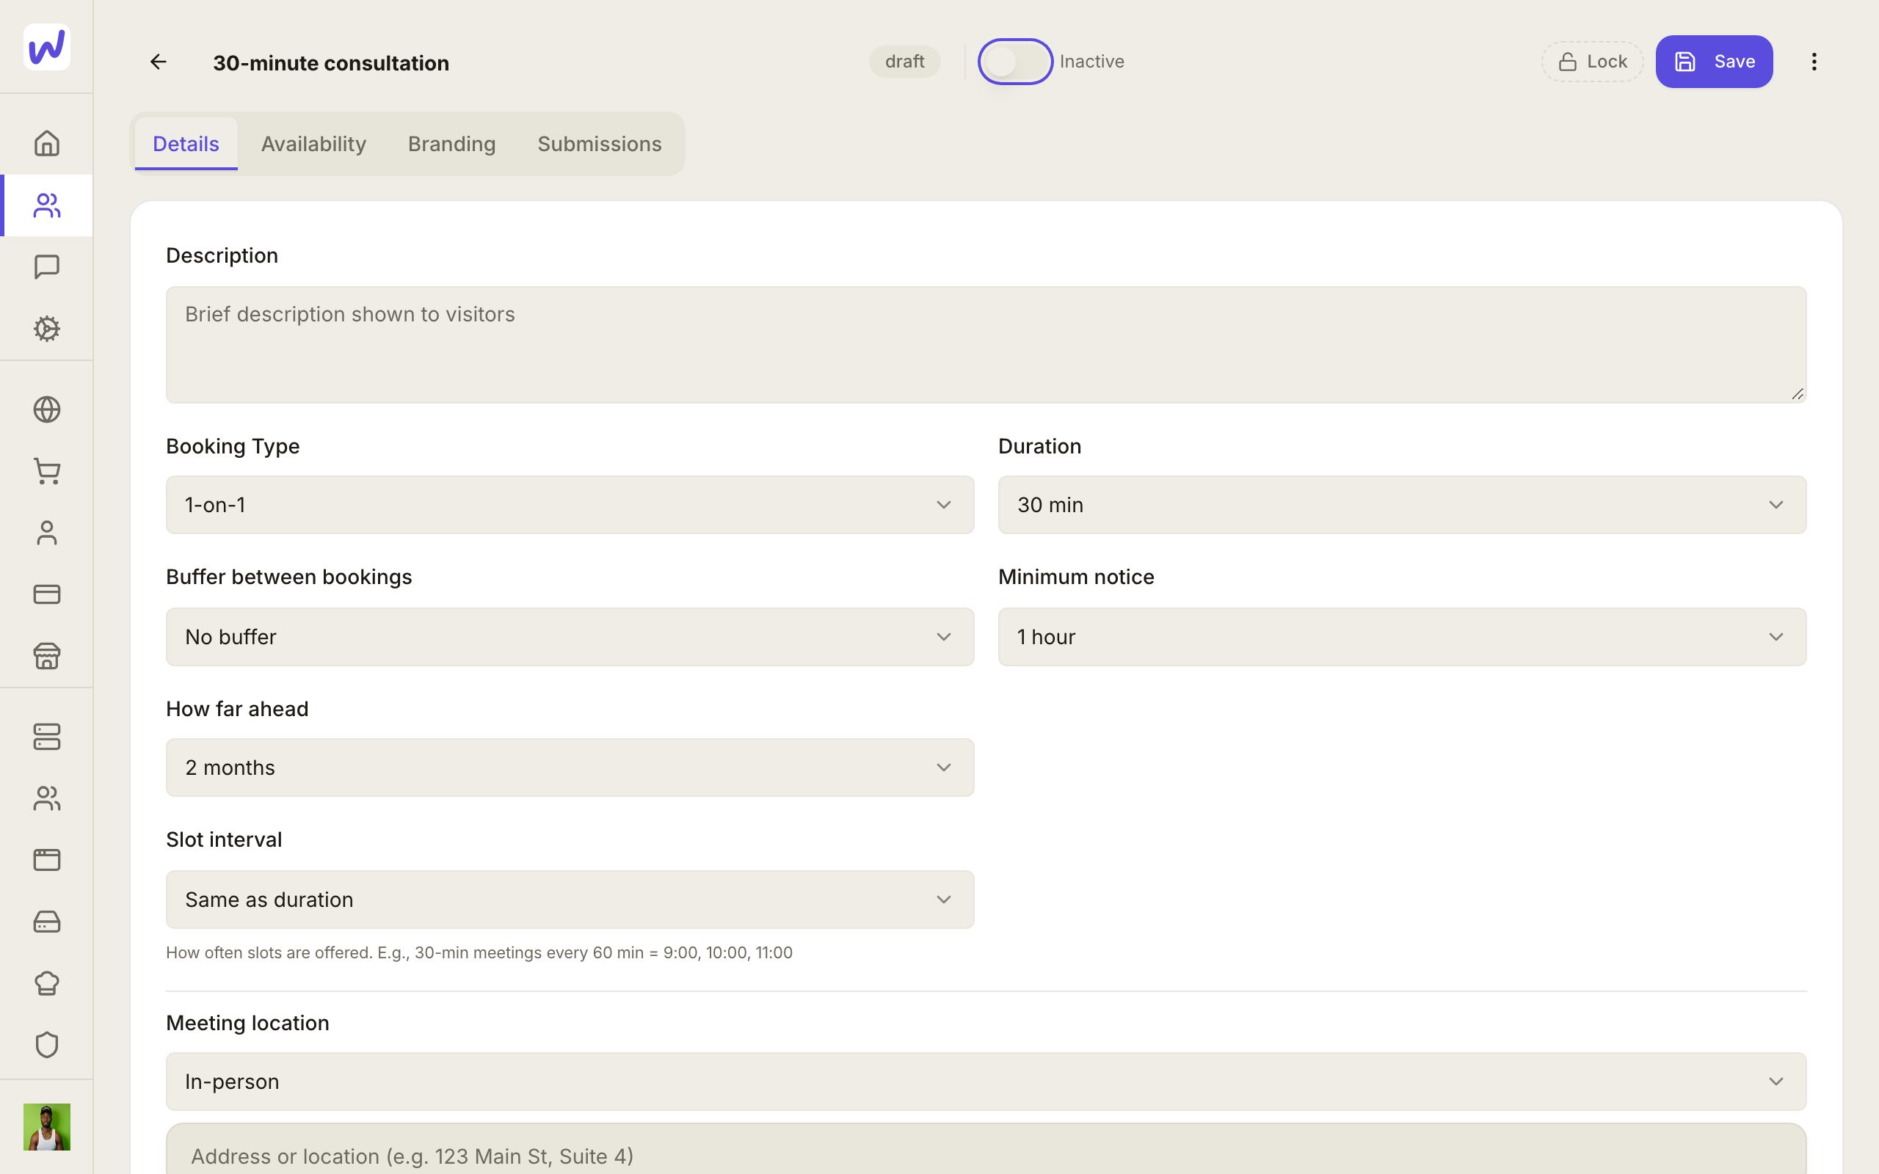1879x1174 pixels.
Task: Switch to the Branding tab
Action: (x=452, y=144)
